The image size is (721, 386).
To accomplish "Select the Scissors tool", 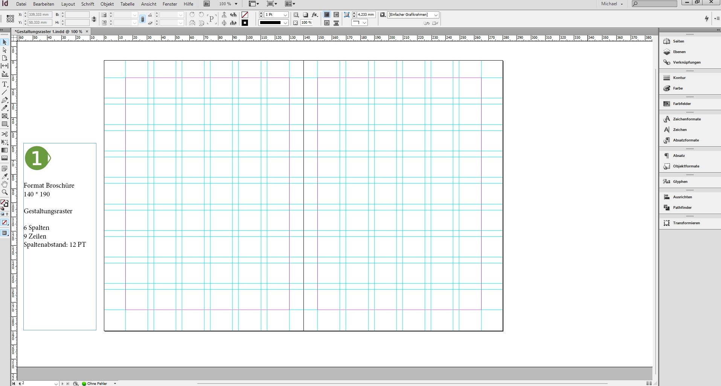I will pos(5,134).
